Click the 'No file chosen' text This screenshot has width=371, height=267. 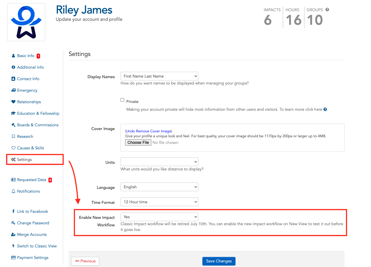coord(165,142)
